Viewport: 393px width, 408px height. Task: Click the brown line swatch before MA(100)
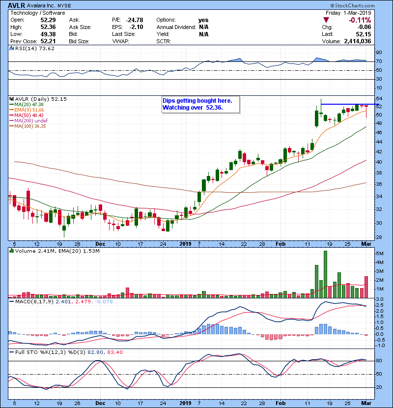(x=12, y=126)
